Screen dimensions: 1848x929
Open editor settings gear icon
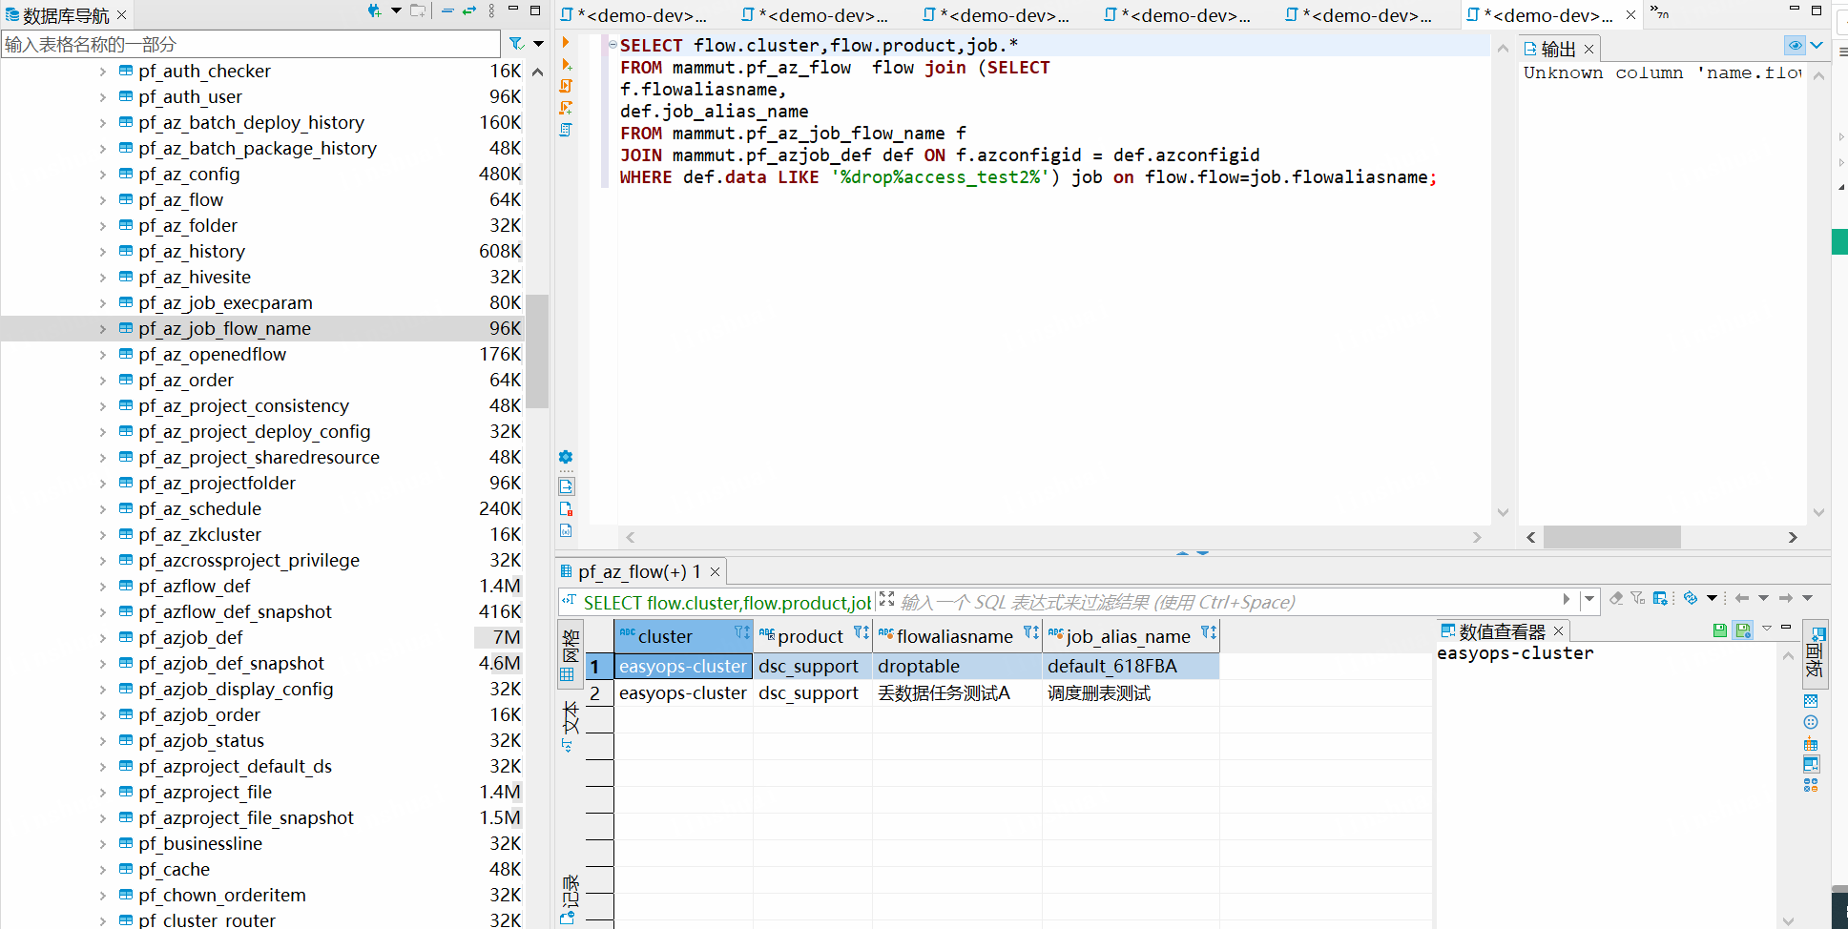(x=566, y=457)
